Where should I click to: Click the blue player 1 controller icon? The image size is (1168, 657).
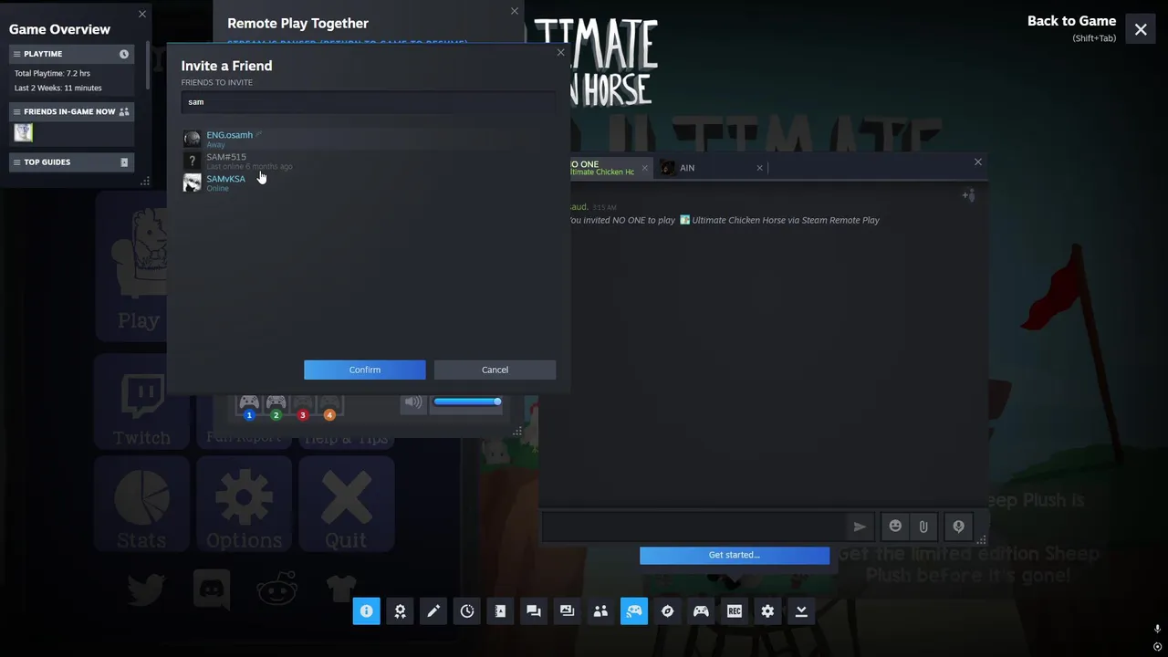pos(249,406)
